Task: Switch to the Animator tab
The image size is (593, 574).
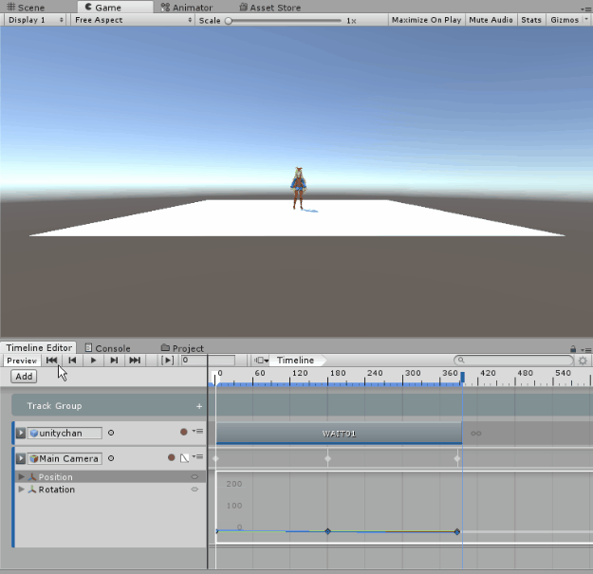Action: point(187,8)
